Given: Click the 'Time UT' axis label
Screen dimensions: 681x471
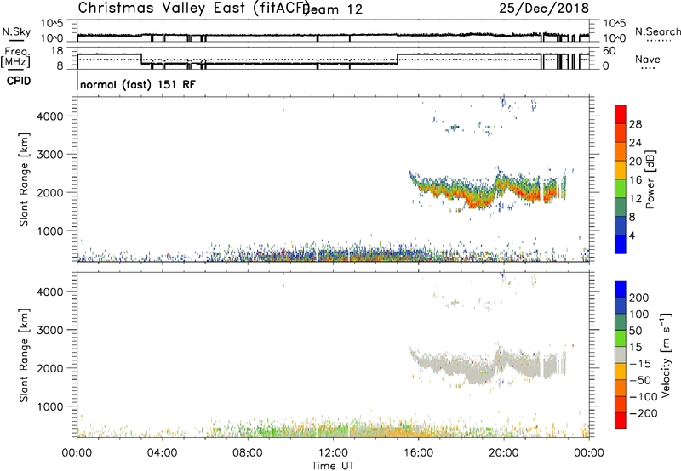Looking at the screenshot, I should click(333, 466).
